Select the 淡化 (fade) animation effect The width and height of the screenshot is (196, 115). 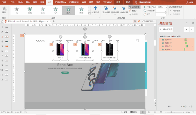pyautogui.click(x=43, y=10)
